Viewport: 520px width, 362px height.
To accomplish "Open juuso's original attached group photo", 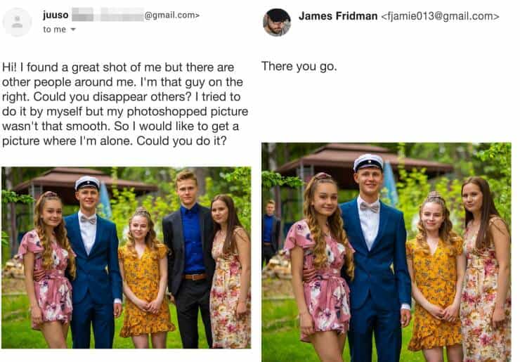I will [x=126, y=257].
